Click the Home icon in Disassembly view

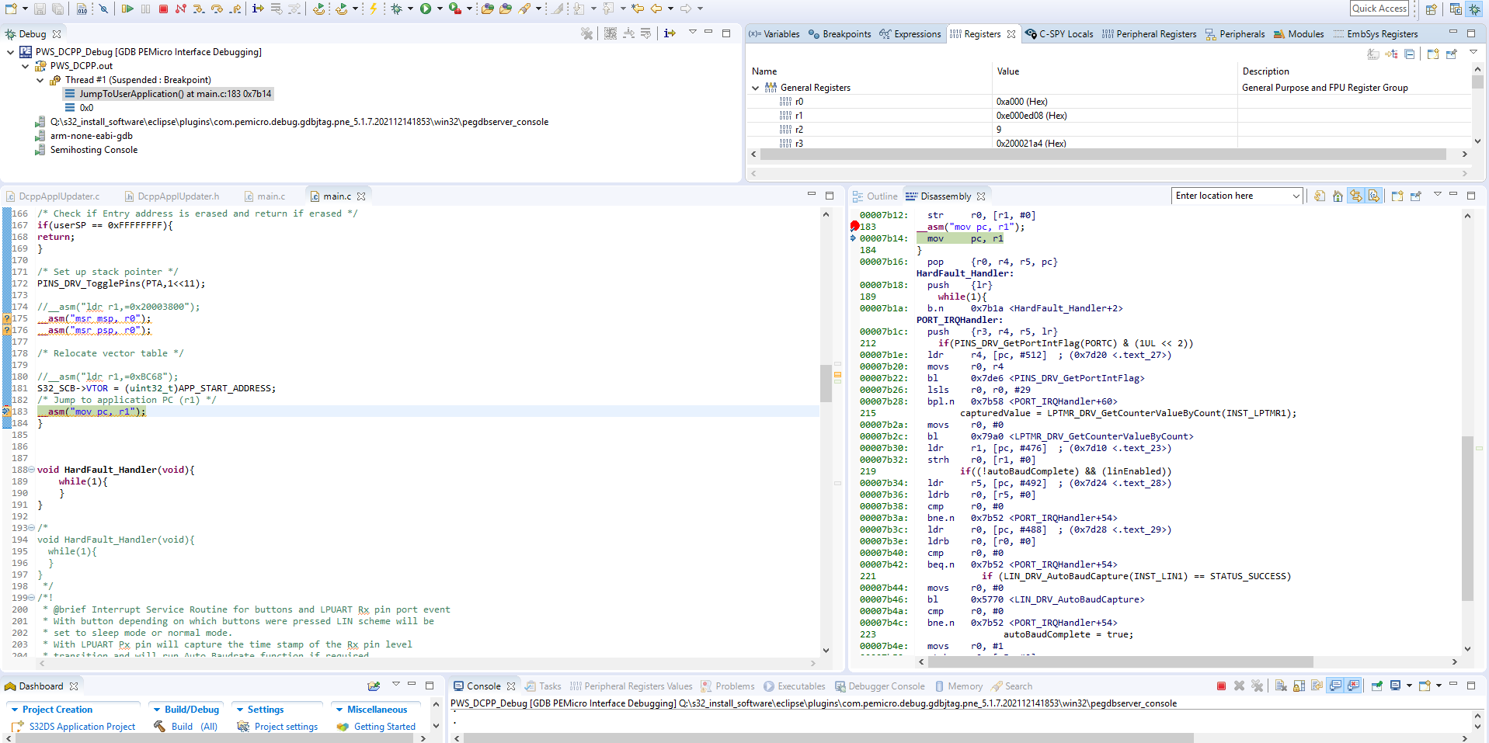(x=1338, y=196)
